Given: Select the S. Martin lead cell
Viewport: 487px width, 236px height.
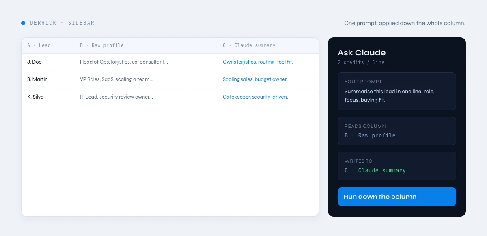Looking at the screenshot, I should point(48,79).
